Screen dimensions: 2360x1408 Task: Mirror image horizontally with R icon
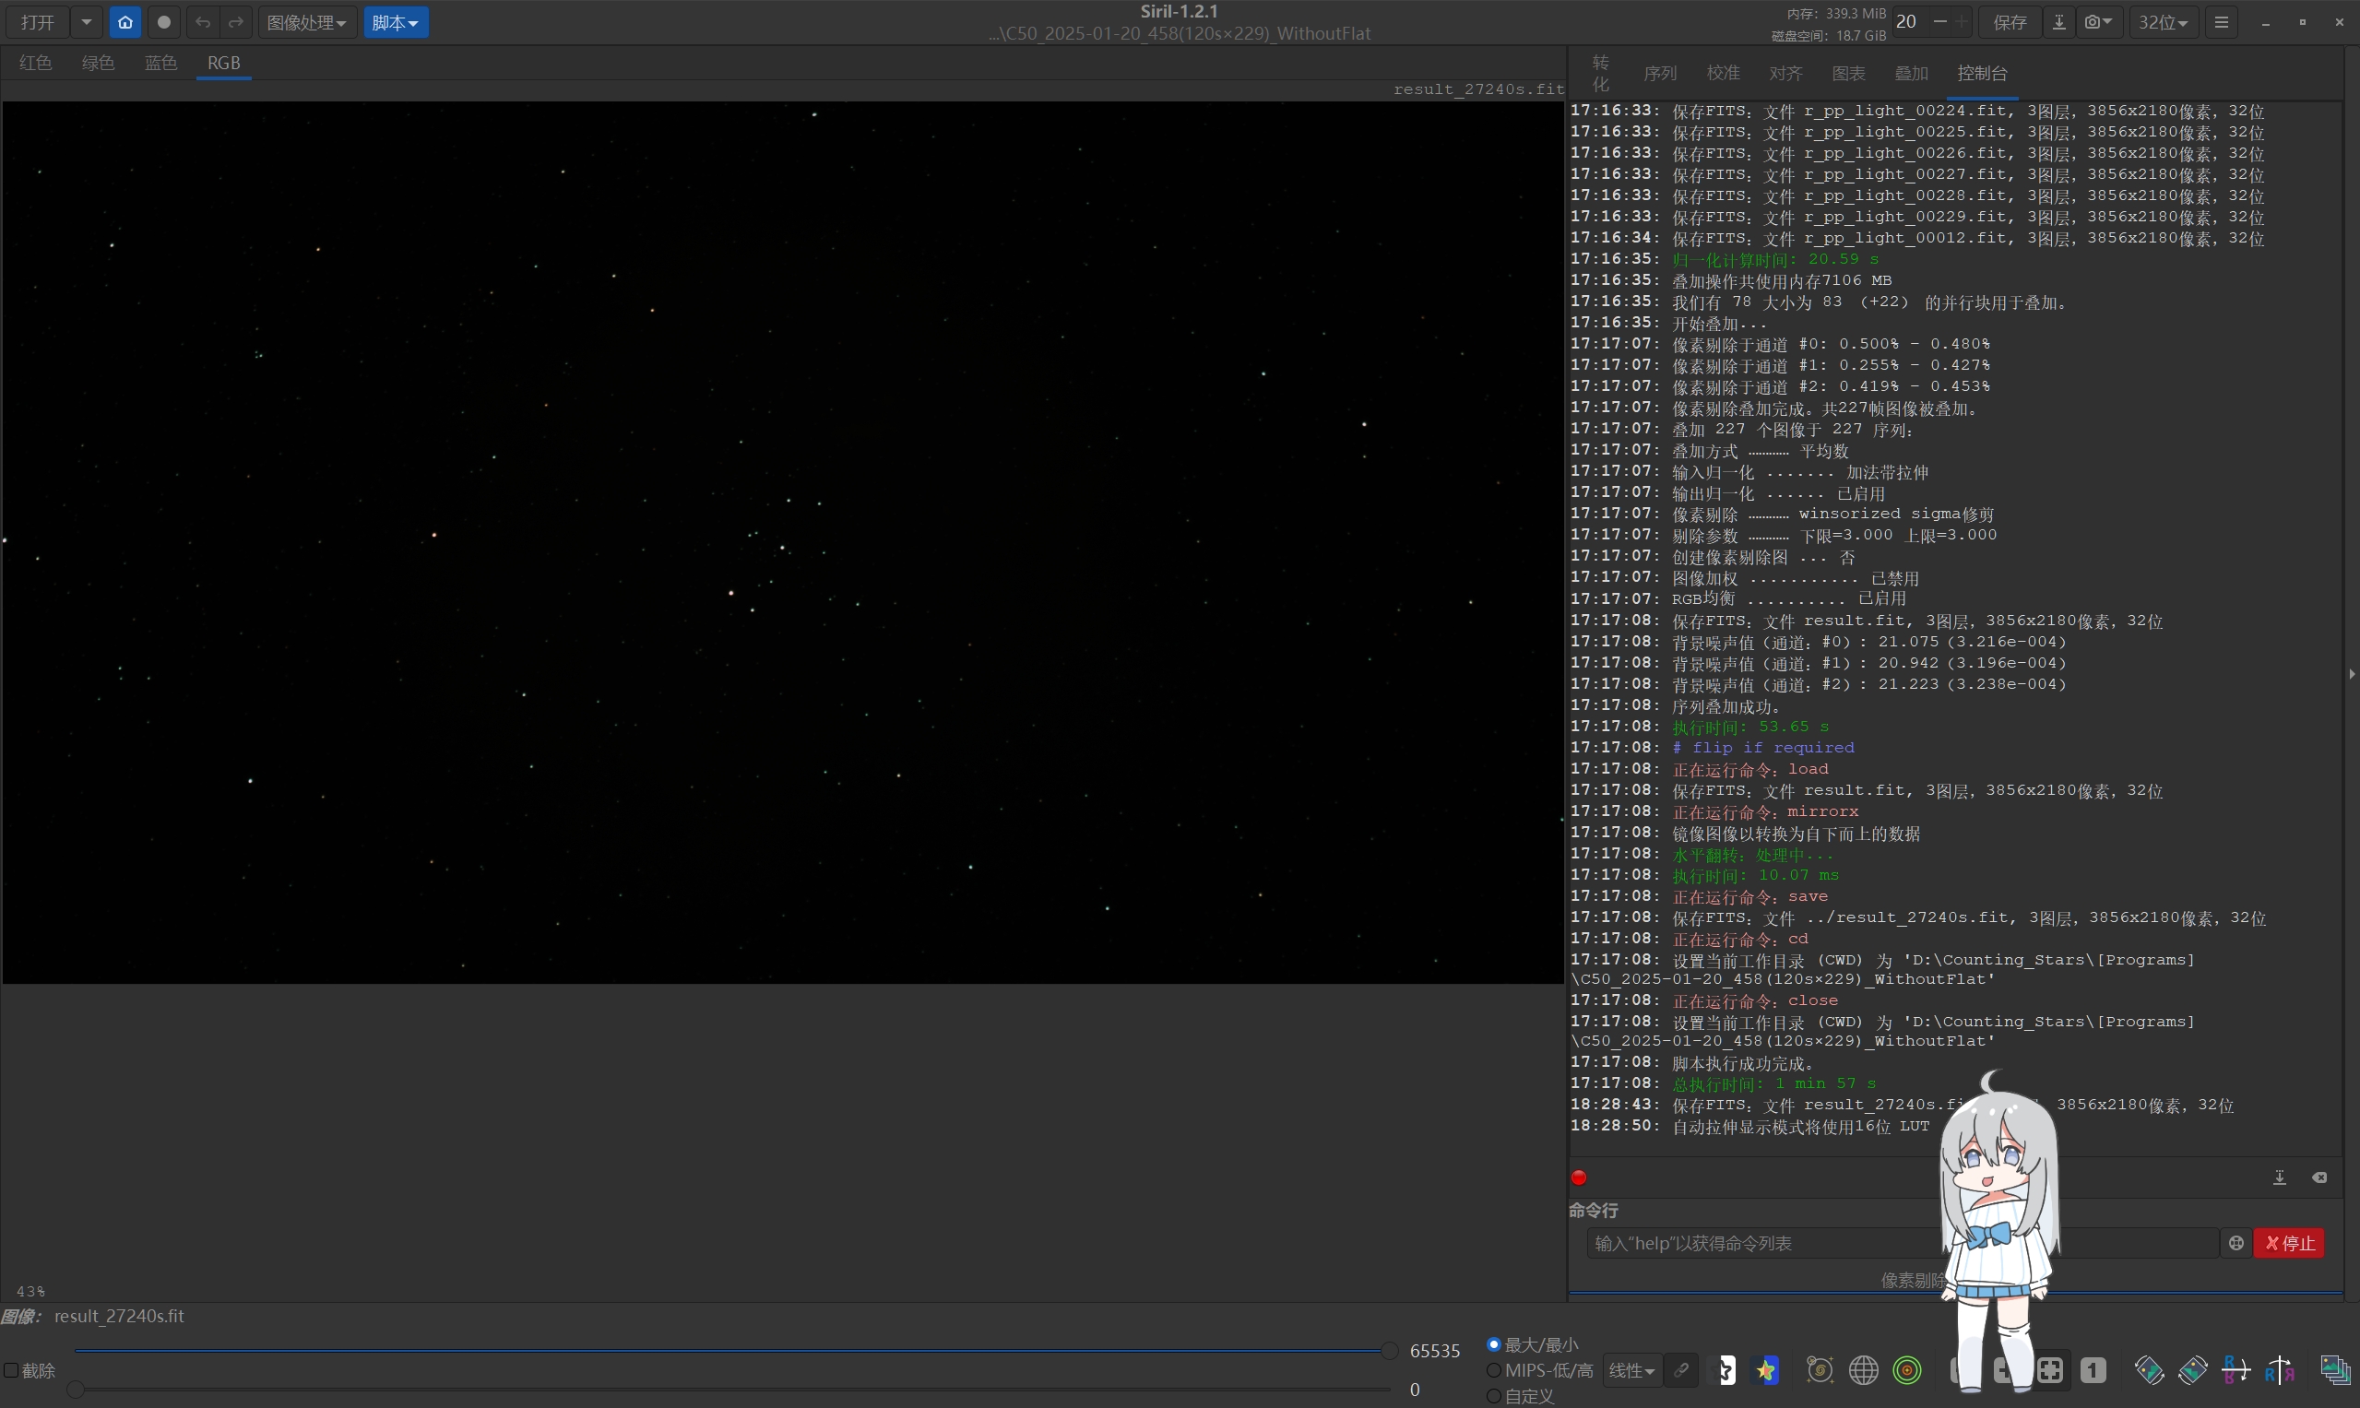tap(2280, 1370)
